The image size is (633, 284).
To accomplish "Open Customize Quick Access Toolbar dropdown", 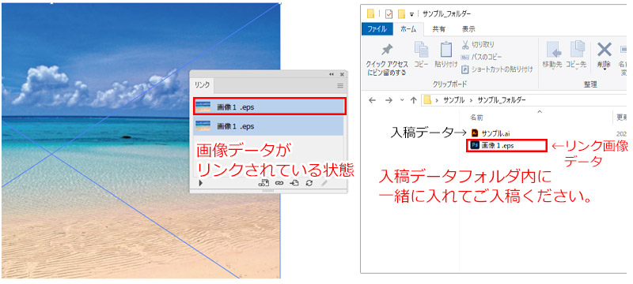I will tap(411, 14).
